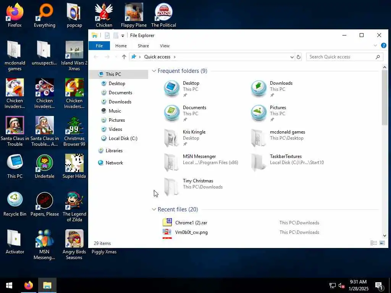Select the unsuspecting desktop folder
Image resolution: width=391 pixels, height=293 pixels.
coord(44,53)
